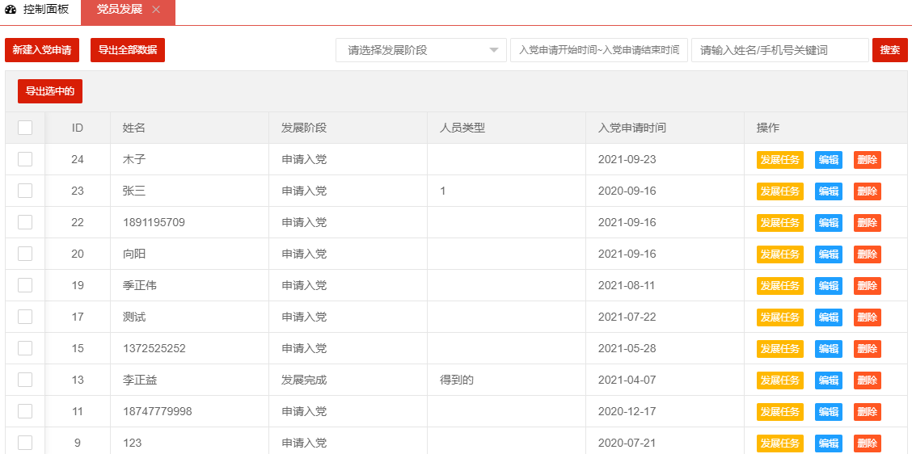The height and width of the screenshot is (454, 912).
Task: Open the 入党申请 date range picker
Action: (598, 50)
